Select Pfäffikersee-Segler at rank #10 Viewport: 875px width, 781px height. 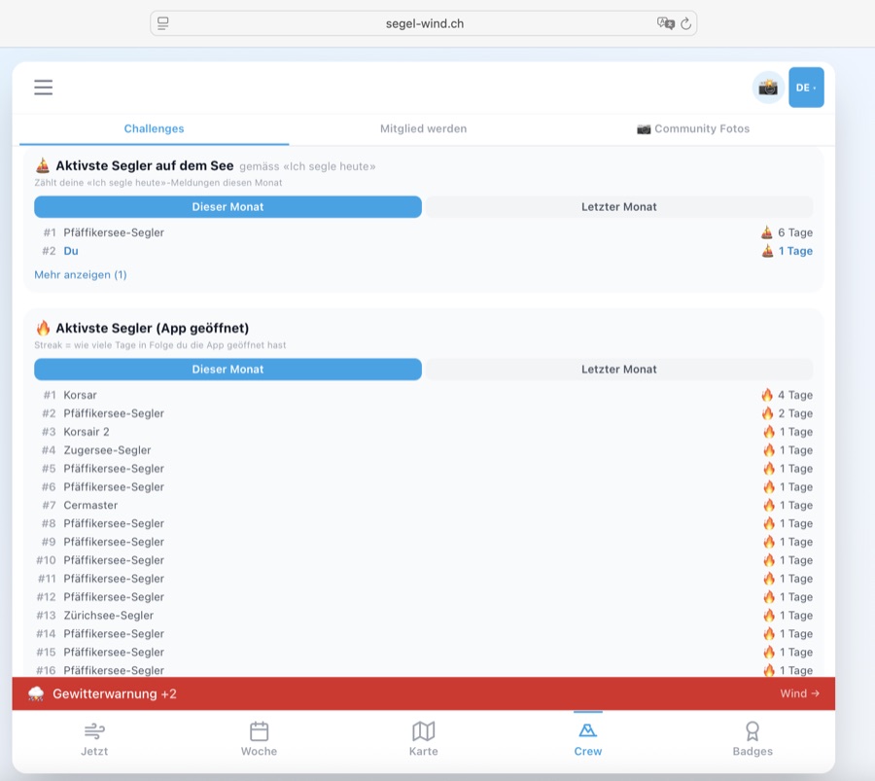point(114,560)
